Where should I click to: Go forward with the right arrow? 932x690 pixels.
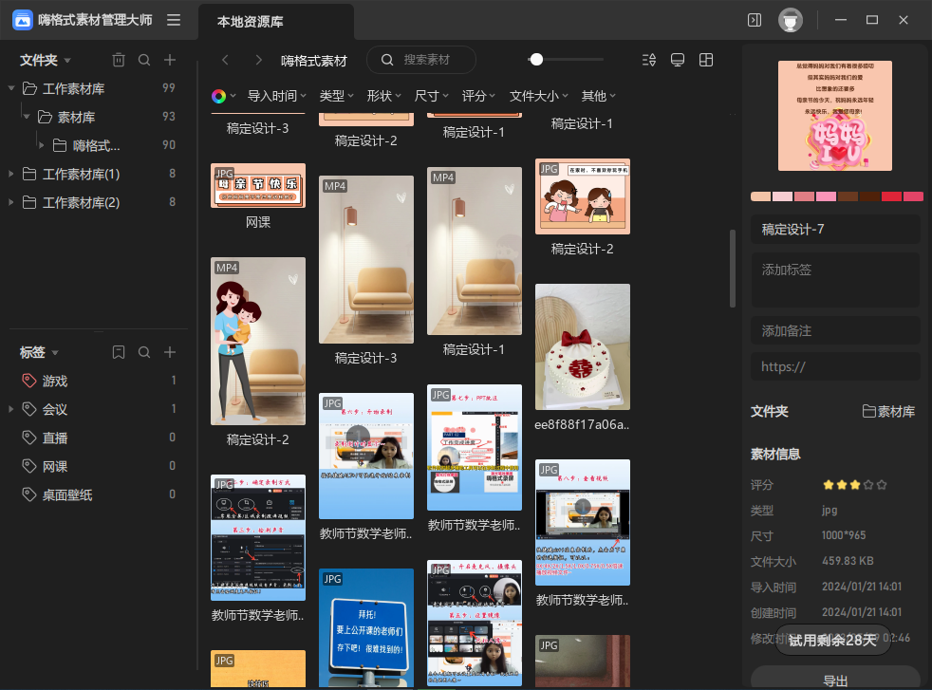click(x=258, y=60)
